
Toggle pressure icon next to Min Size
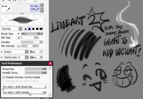(x=19, y=38)
